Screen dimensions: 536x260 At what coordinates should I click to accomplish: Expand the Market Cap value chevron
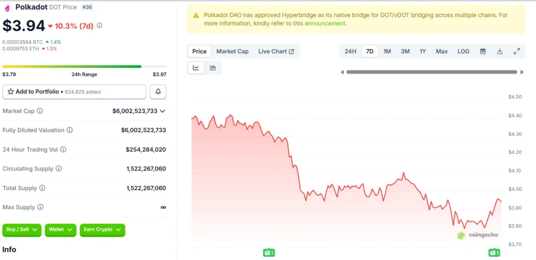point(163,111)
